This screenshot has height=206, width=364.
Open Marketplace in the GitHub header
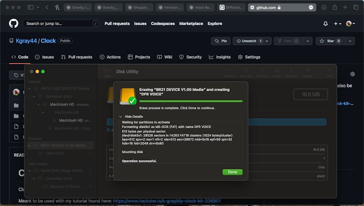190,24
